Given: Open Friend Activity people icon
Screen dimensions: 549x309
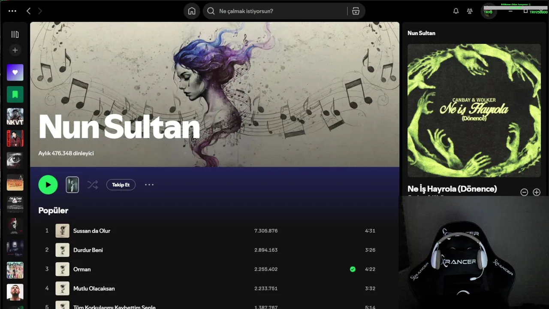Looking at the screenshot, I should (470, 11).
